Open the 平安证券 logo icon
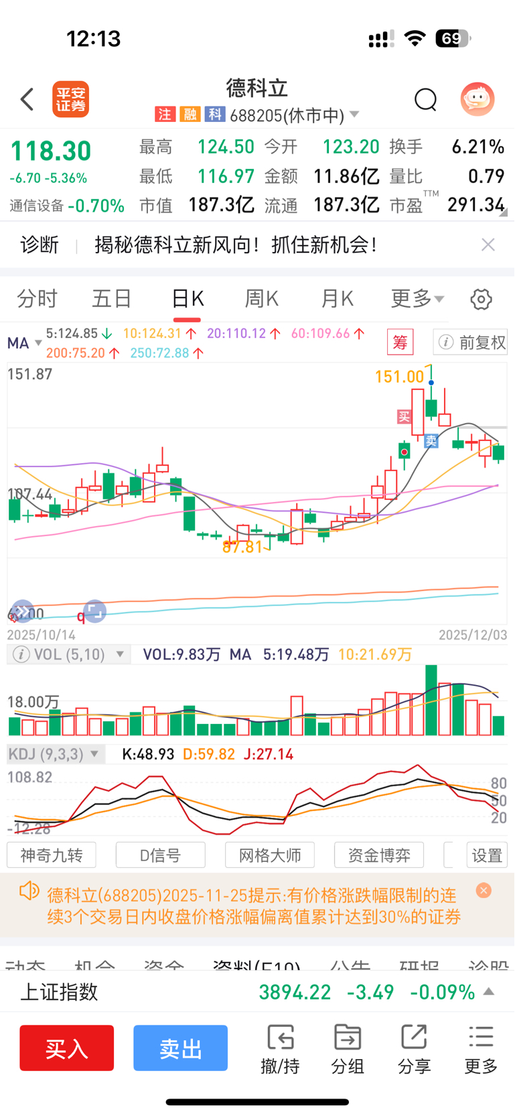 (71, 99)
